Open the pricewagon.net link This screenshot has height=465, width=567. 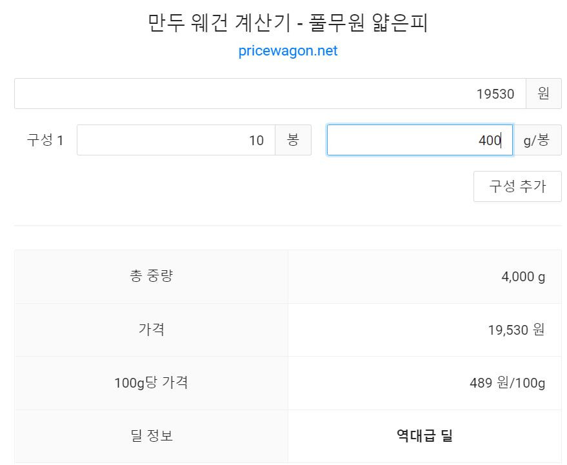coord(288,50)
